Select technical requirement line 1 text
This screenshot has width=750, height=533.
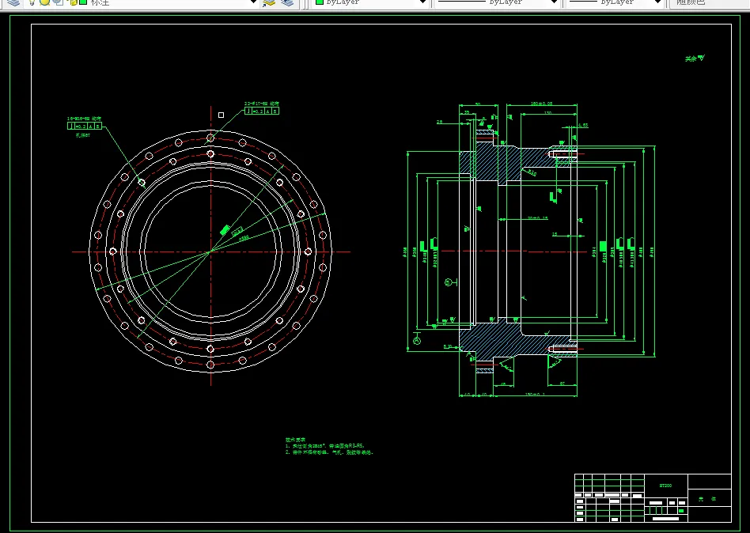click(x=325, y=446)
